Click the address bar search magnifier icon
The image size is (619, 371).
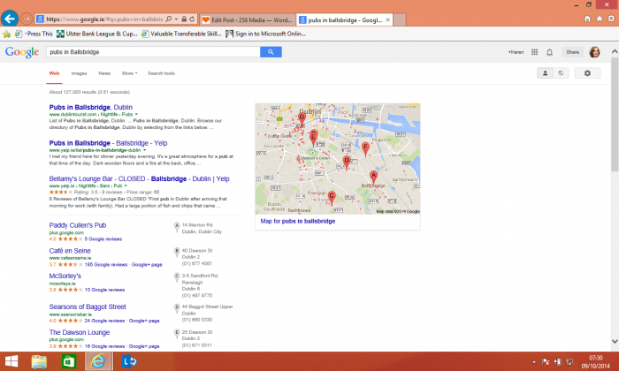click(169, 19)
